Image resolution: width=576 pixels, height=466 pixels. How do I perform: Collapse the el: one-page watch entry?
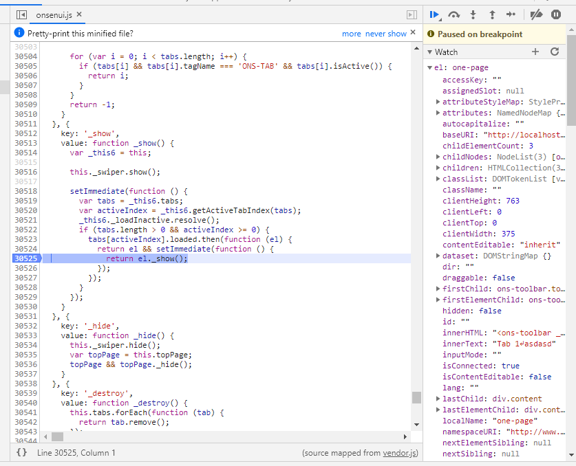click(429, 67)
